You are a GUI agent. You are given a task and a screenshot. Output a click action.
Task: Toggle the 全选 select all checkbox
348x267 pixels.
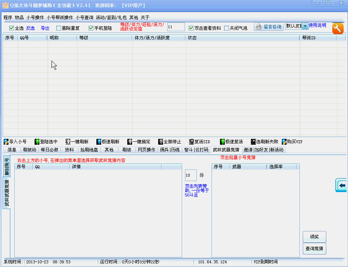click(11, 28)
